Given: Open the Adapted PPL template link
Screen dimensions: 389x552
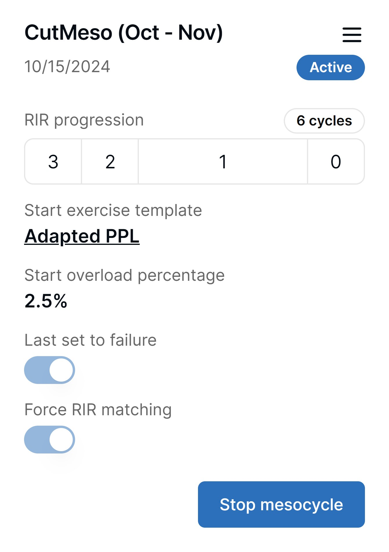Looking at the screenshot, I should (x=82, y=236).
